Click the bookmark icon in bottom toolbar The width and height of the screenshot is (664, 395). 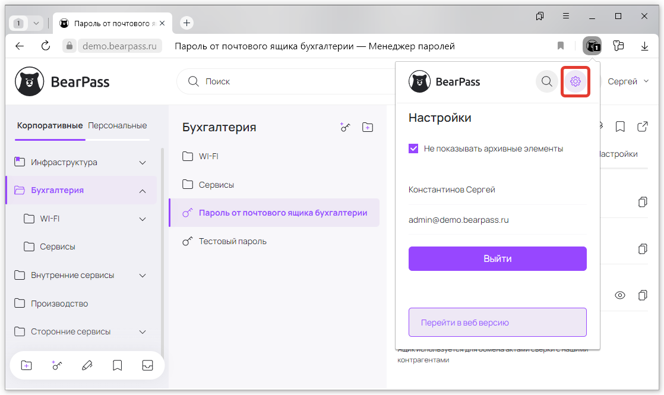[x=118, y=365]
